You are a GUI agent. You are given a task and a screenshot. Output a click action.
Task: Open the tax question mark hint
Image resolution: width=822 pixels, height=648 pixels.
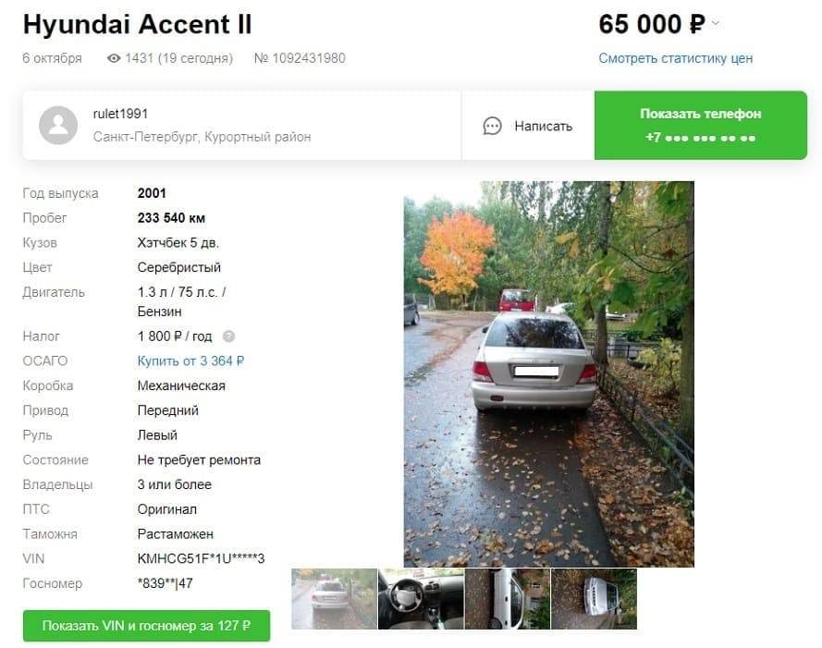point(228,336)
